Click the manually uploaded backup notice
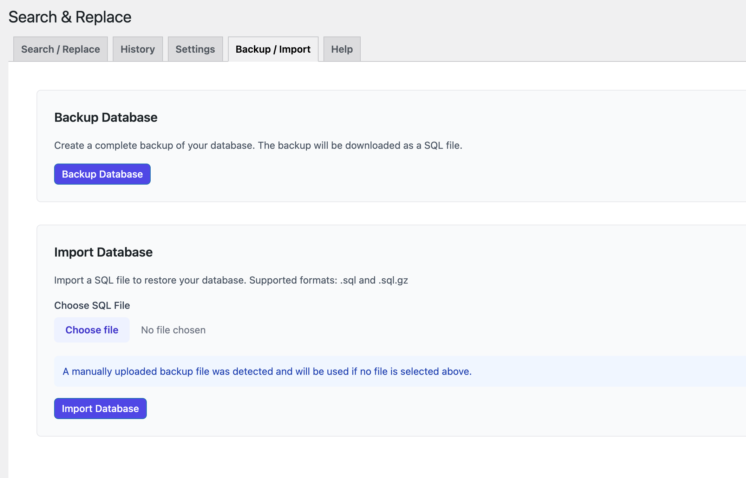Viewport: 746px width, 478px height. [x=267, y=371]
